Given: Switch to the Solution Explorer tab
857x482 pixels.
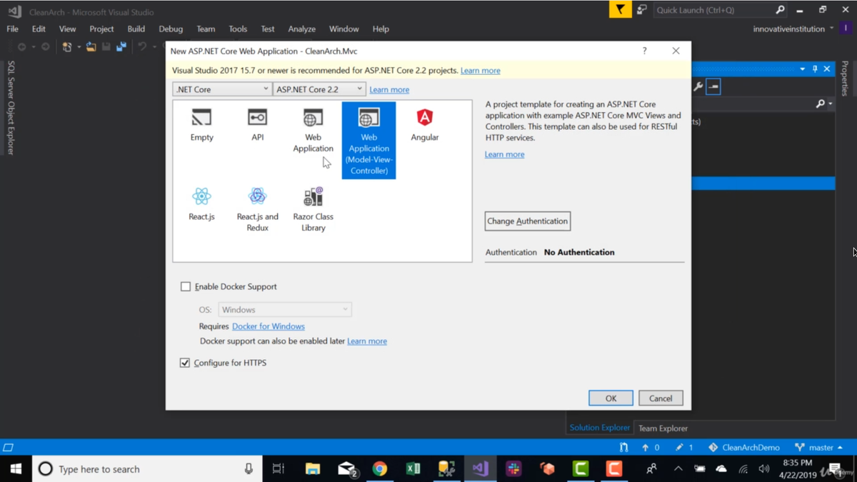Looking at the screenshot, I should pos(599,427).
